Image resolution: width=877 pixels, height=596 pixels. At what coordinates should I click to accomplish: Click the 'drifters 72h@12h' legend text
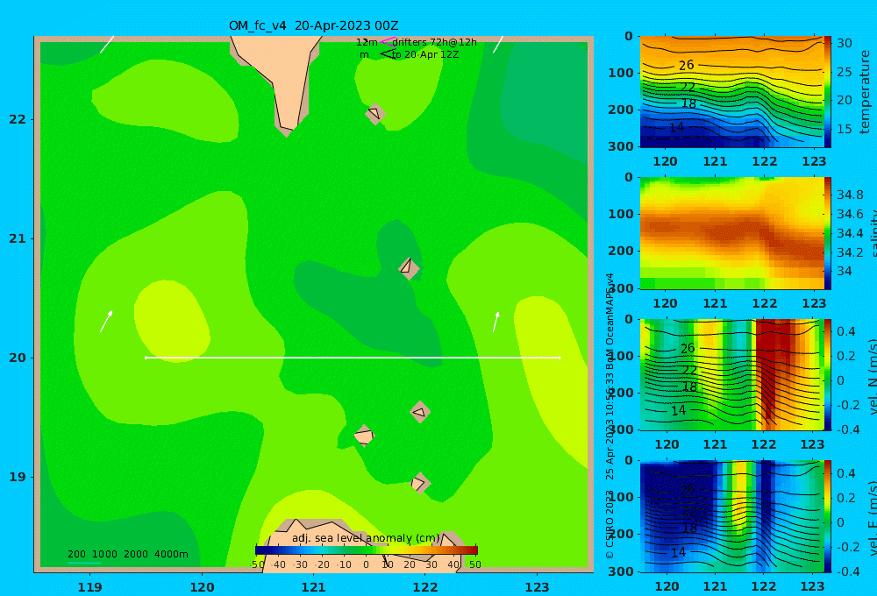tap(435, 42)
